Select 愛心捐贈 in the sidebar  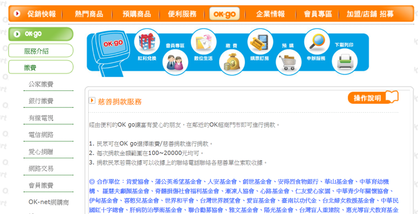click(41, 152)
